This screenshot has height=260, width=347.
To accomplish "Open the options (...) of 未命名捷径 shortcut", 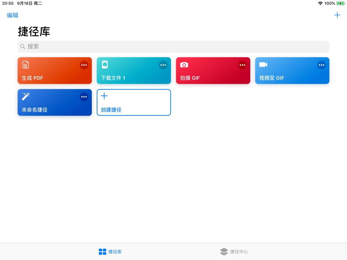I will coord(84,97).
